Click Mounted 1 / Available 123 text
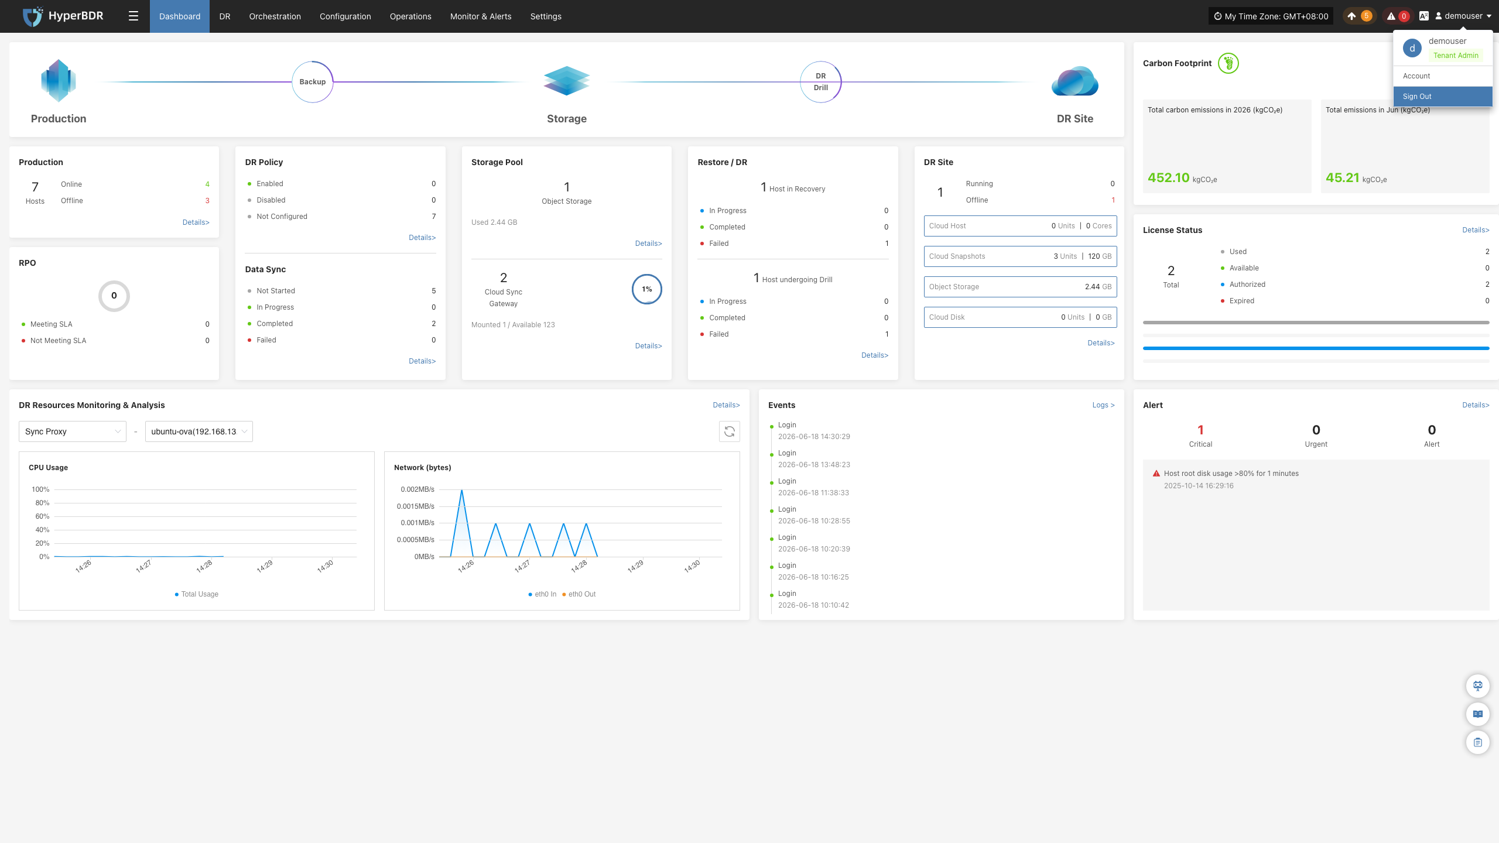Viewport: 1499px width, 843px height. click(513, 325)
